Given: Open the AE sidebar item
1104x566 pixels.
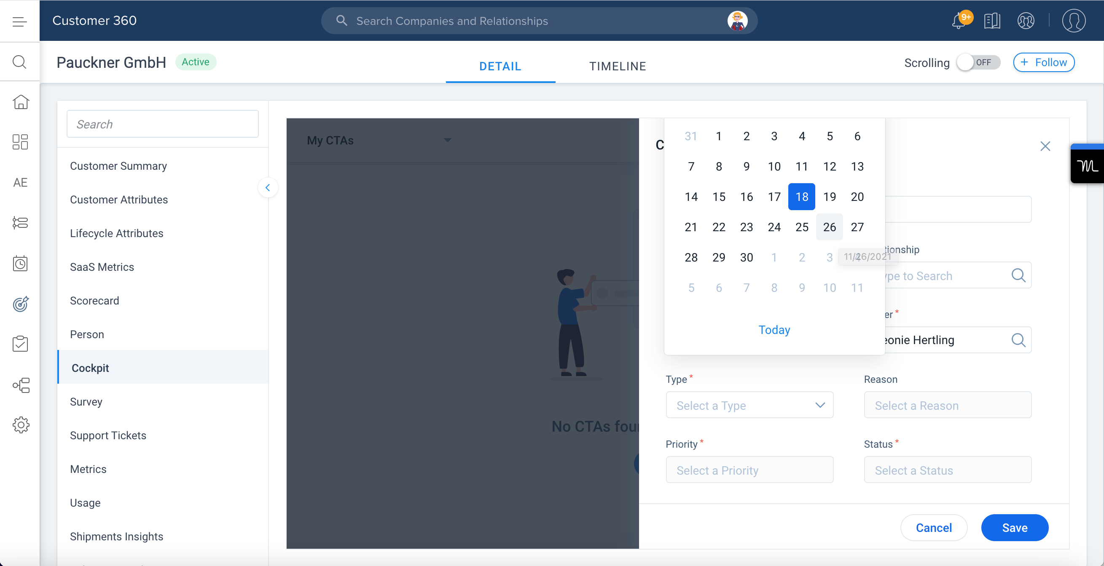Looking at the screenshot, I should (20, 182).
